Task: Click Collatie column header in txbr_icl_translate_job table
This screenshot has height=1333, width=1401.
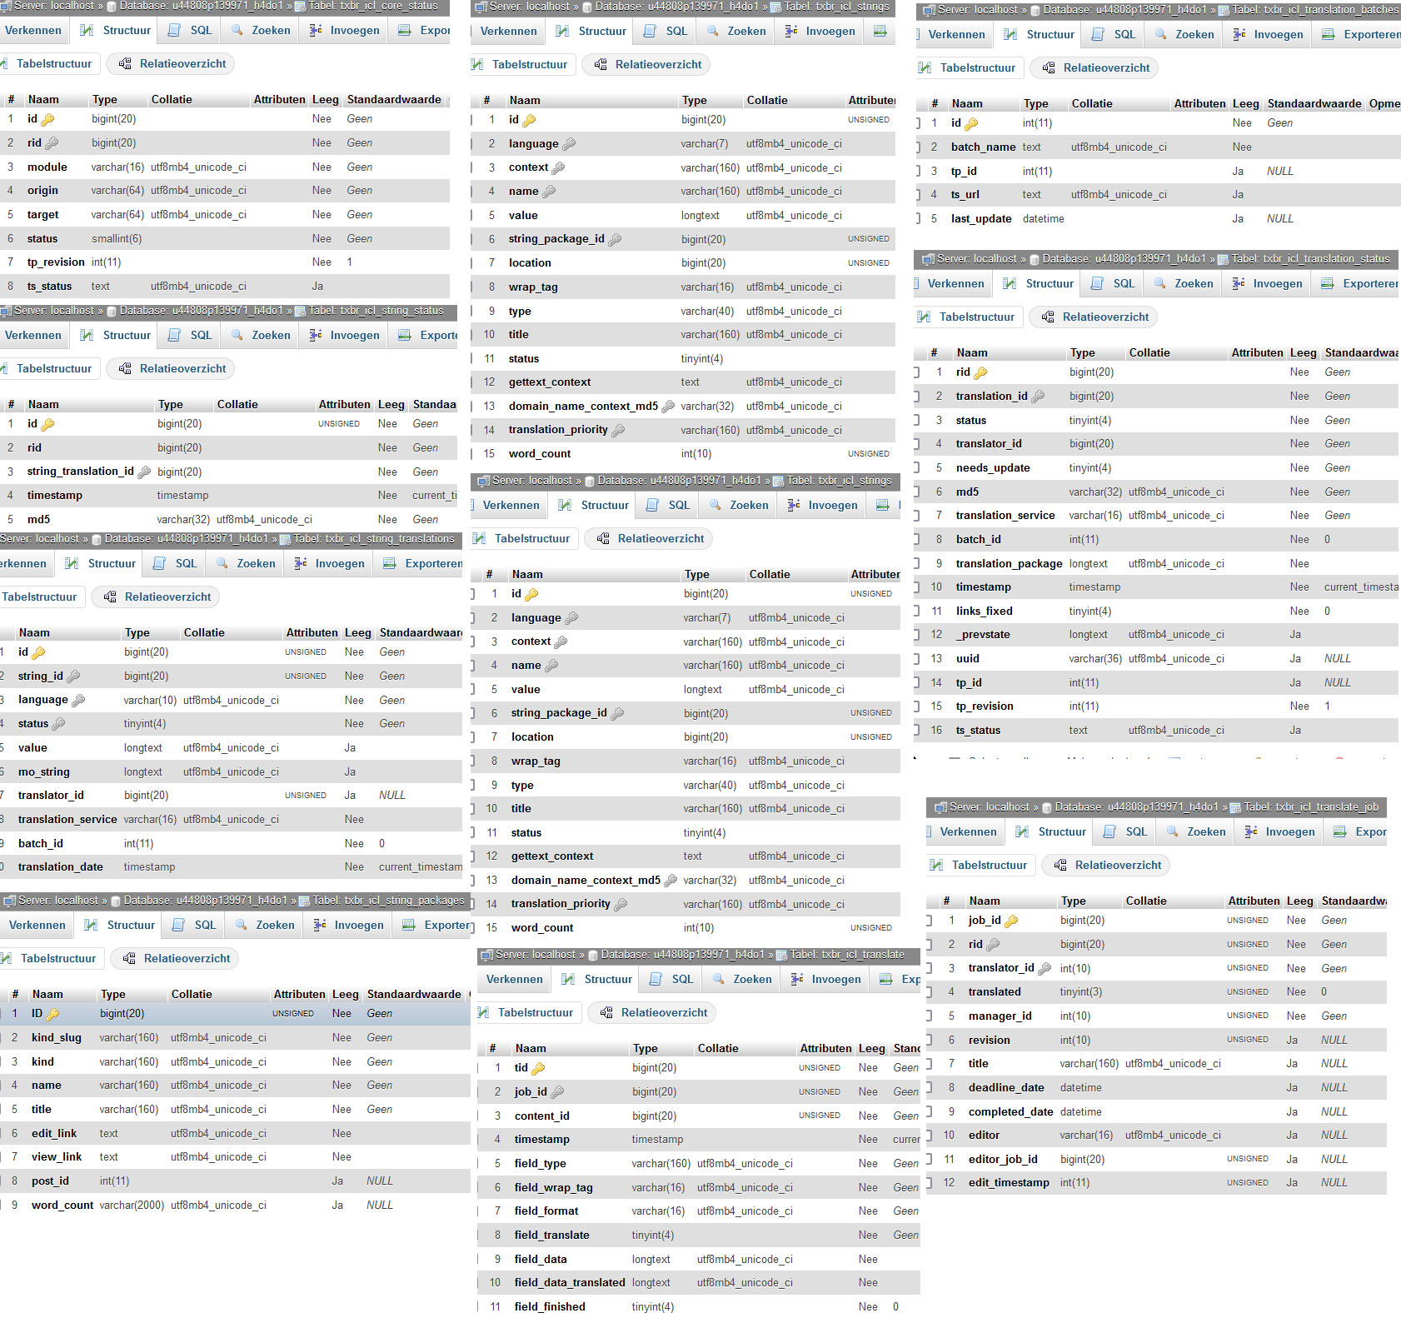Action: pyautogui.click(x=1146, y=901)
